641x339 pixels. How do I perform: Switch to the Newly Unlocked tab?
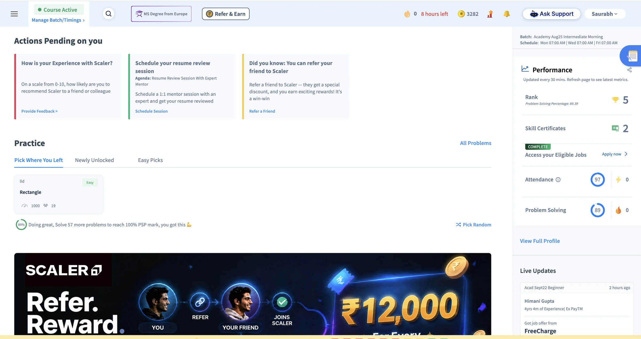point(94,160)
